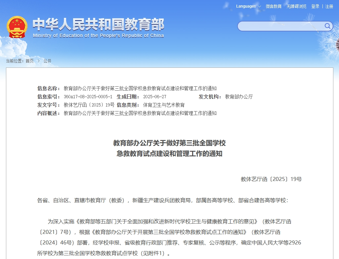
Task: Open the 微言教育 link
Action: click(274, 6)
